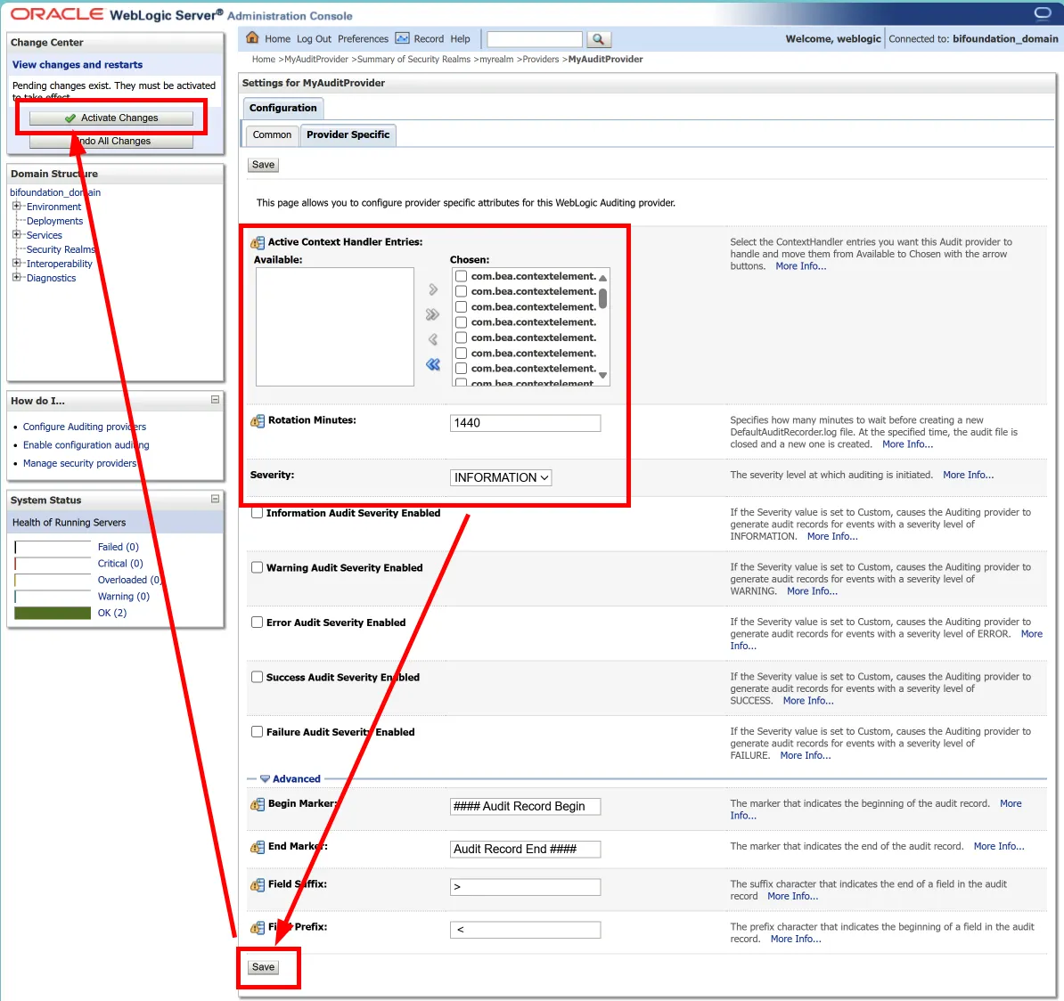Click the Begin Marker input field
The width and height of the screenshot is (1064, 1001).
525,806
